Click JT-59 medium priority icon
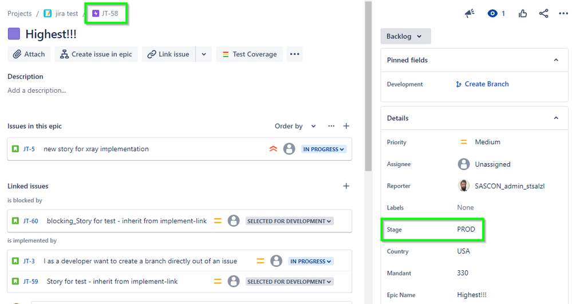The width and height of the screenshot is (572, 304). pyautogui.click(x=218, y=281)
